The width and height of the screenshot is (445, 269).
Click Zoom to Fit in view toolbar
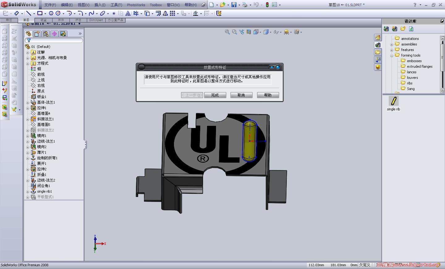point(227,32)
